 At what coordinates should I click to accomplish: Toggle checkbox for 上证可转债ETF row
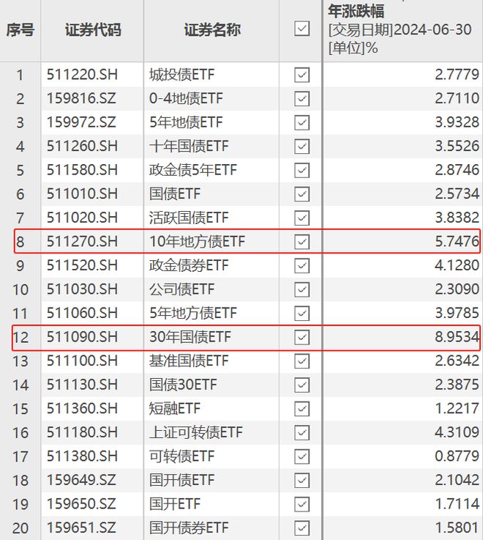(302, 432)
